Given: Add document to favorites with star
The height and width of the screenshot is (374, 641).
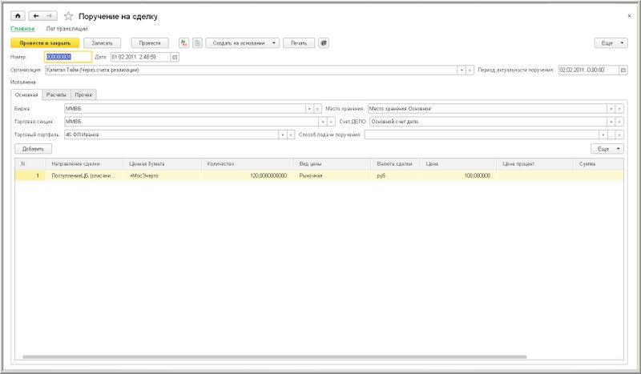Looking at the screenshot, I should tap(68, 16).
